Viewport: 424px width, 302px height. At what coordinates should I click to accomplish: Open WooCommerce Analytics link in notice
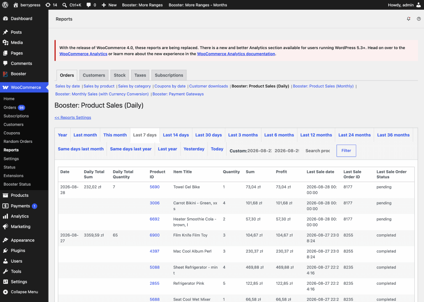tap(83, 54)
